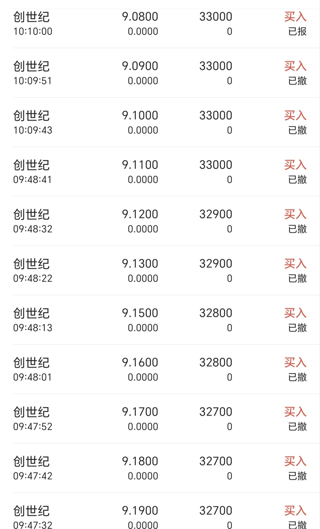This screenshot has width=320, height=529.
Task: Select the 9.1200 order for 32900 shares
Action: pyautogui.click(x=160, y=221)
